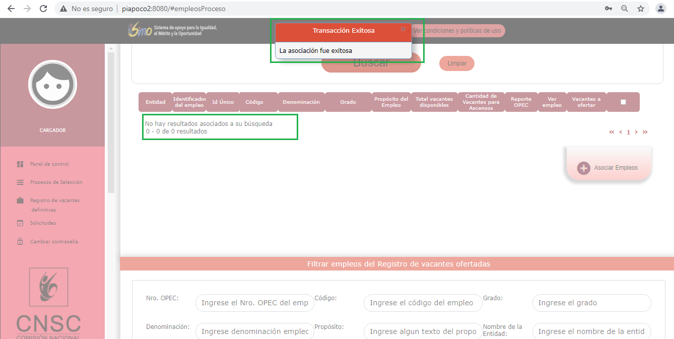Open Procesos de Selección in the sidebar
The image size is (674, 339).
(56, 182)
